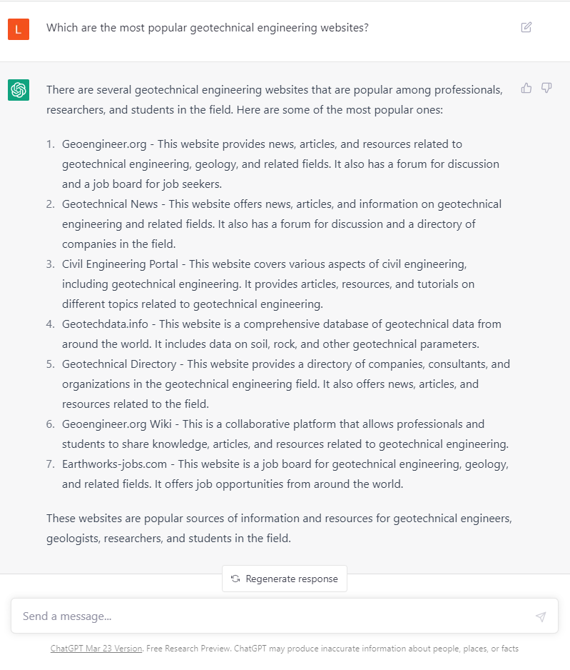Click the Geoengineer.org text in list item one

(103, 144)
